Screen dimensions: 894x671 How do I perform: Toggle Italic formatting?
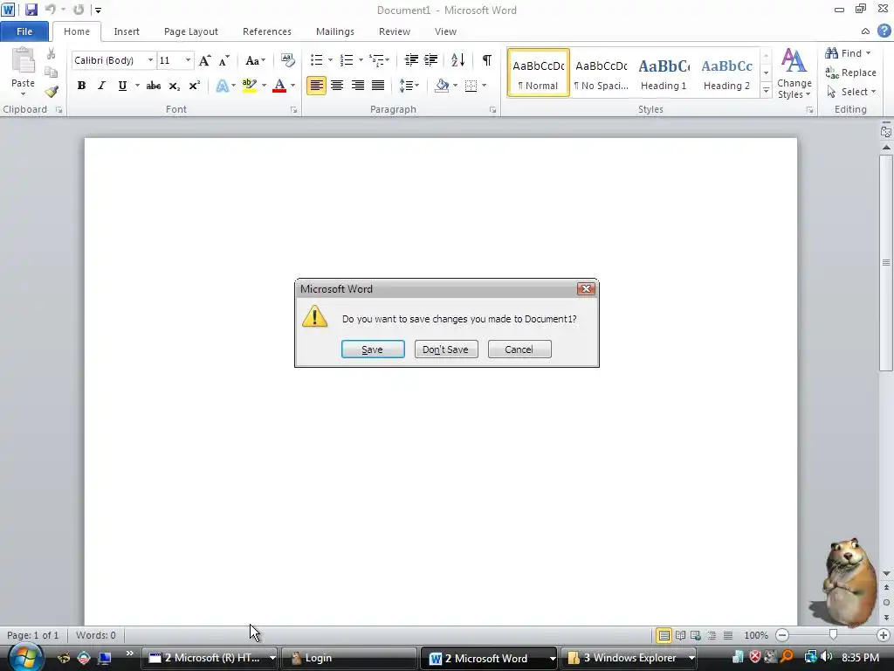(x=101, y=86)
